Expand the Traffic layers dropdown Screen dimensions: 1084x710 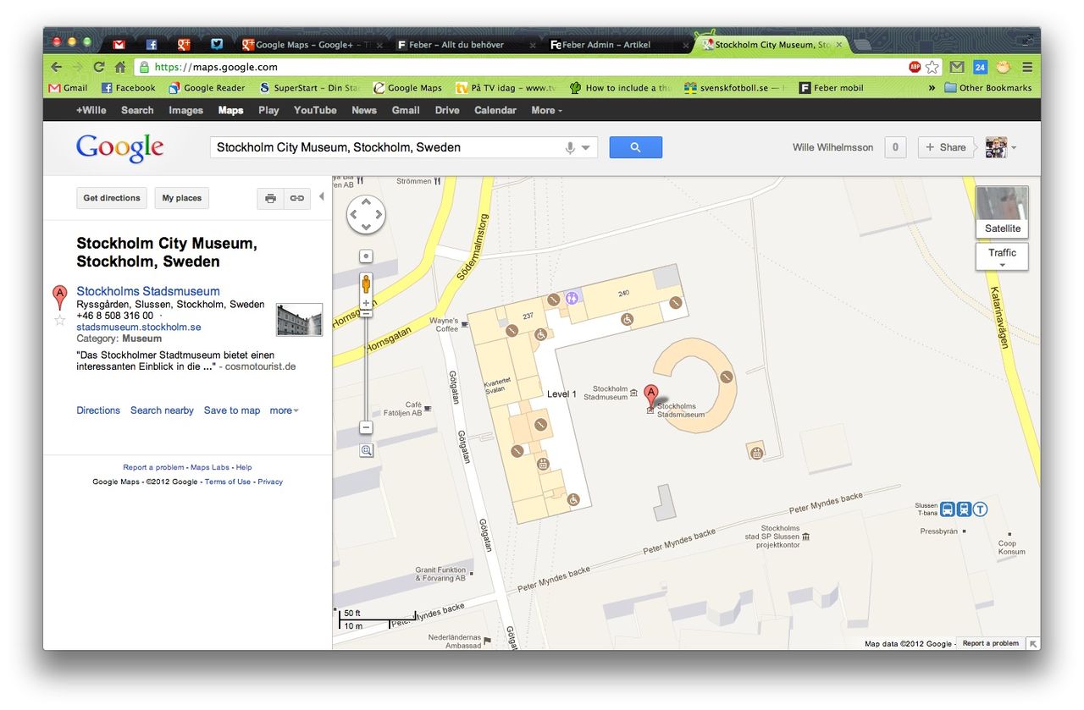[1002, 257]
